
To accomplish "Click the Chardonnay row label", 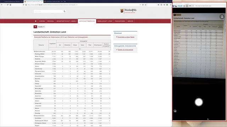I will (39, 69).
